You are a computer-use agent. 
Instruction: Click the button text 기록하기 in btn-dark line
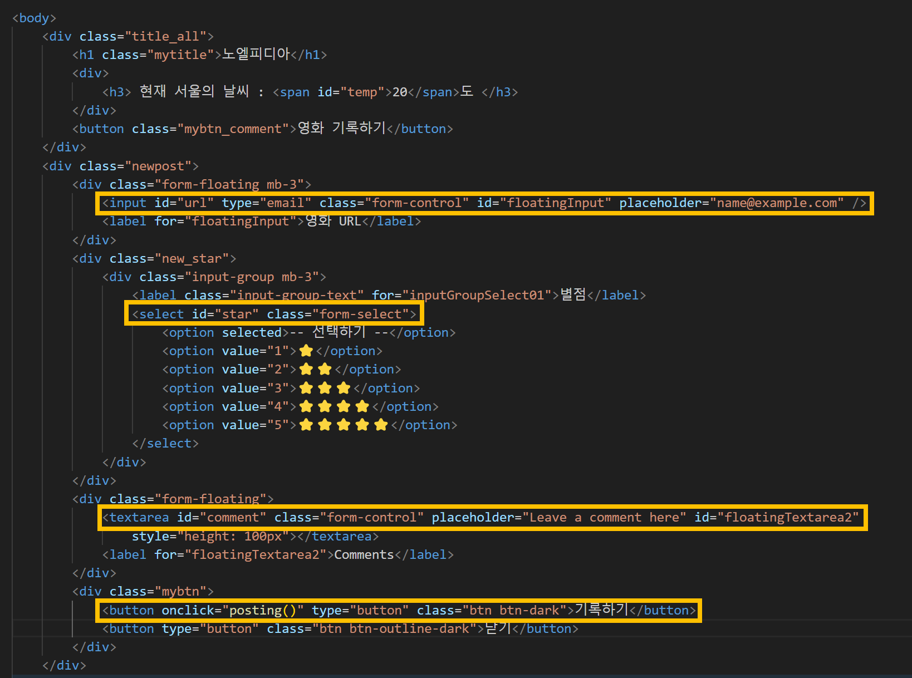[x=601, y=610]
